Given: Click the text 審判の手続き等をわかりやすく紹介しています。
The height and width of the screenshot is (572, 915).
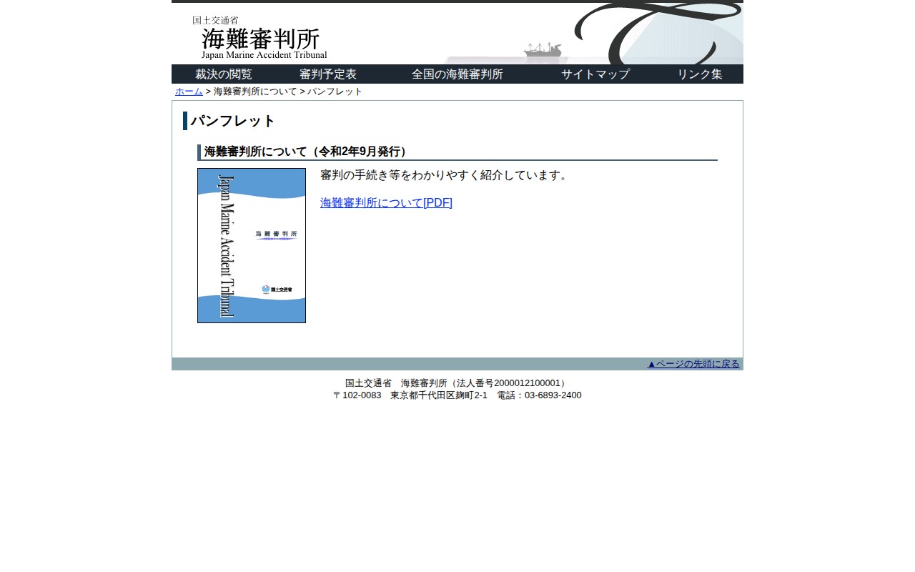Looking at the screenshot, I should (445, 175).
